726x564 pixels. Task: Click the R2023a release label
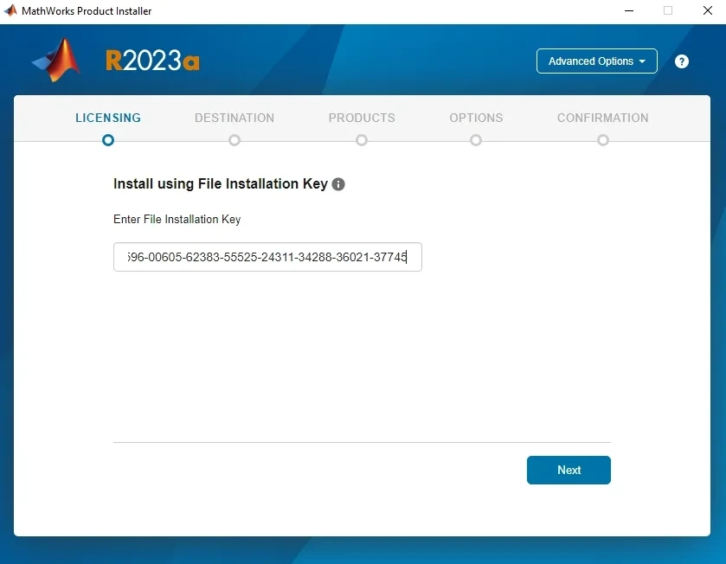(152, 61)
